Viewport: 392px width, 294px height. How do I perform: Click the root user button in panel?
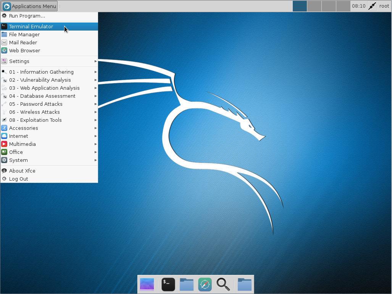tap(384, 6)
